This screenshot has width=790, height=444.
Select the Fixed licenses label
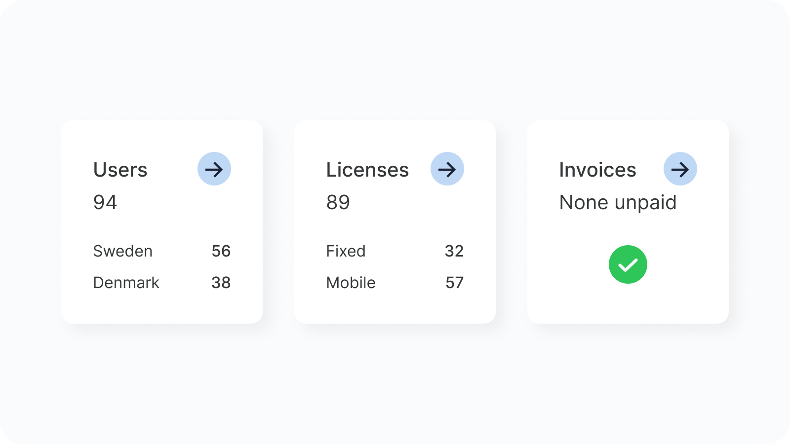pyautogui.click(x=346, y=251)
